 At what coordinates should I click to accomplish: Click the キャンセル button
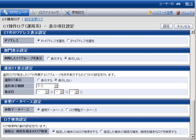pos(183,26)
